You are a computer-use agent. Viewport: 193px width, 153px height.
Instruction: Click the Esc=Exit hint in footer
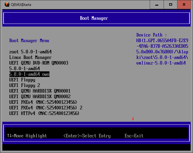click(134, 136)
